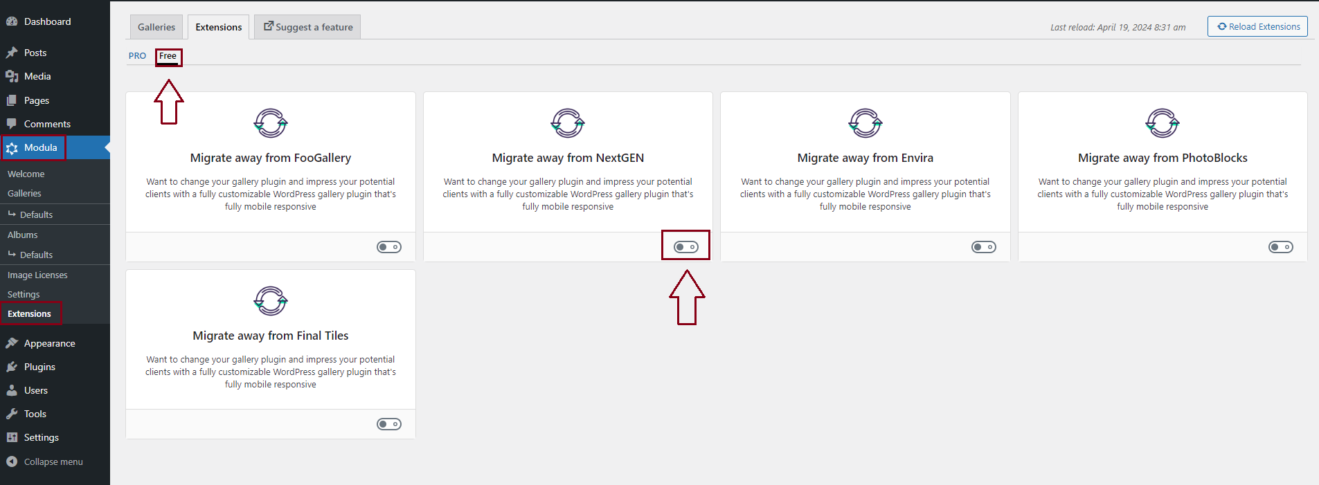This screenshot has width=1319, height=485.
Task: Open Image Licenses in Modula submenu
Action: point(37,275)
